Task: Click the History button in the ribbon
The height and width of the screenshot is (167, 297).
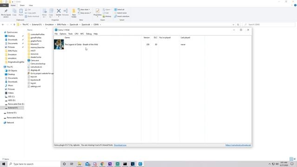Action: coord(107,16)
